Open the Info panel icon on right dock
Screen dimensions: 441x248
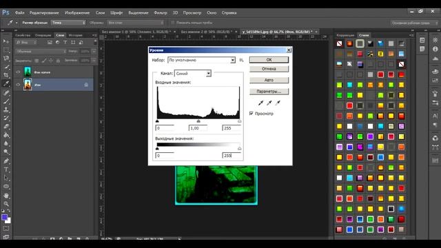[x=435, y=49]
